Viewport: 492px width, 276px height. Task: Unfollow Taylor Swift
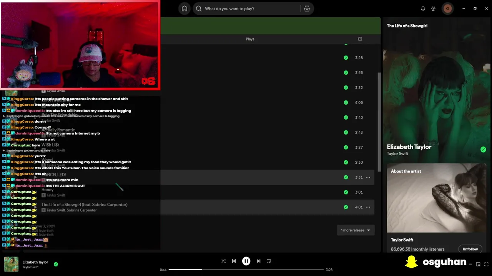[470, 249]
